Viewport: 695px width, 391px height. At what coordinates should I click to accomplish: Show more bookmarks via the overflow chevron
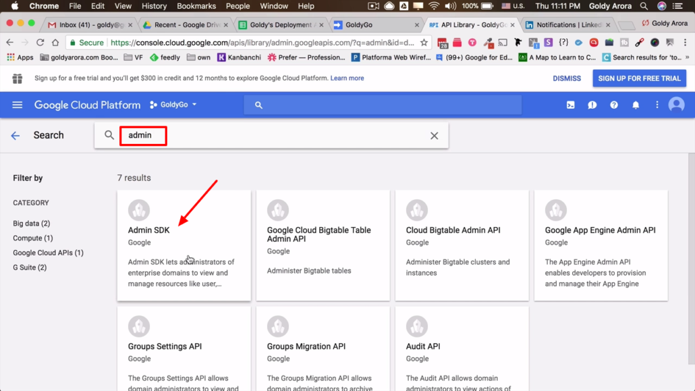pos(688,57)
